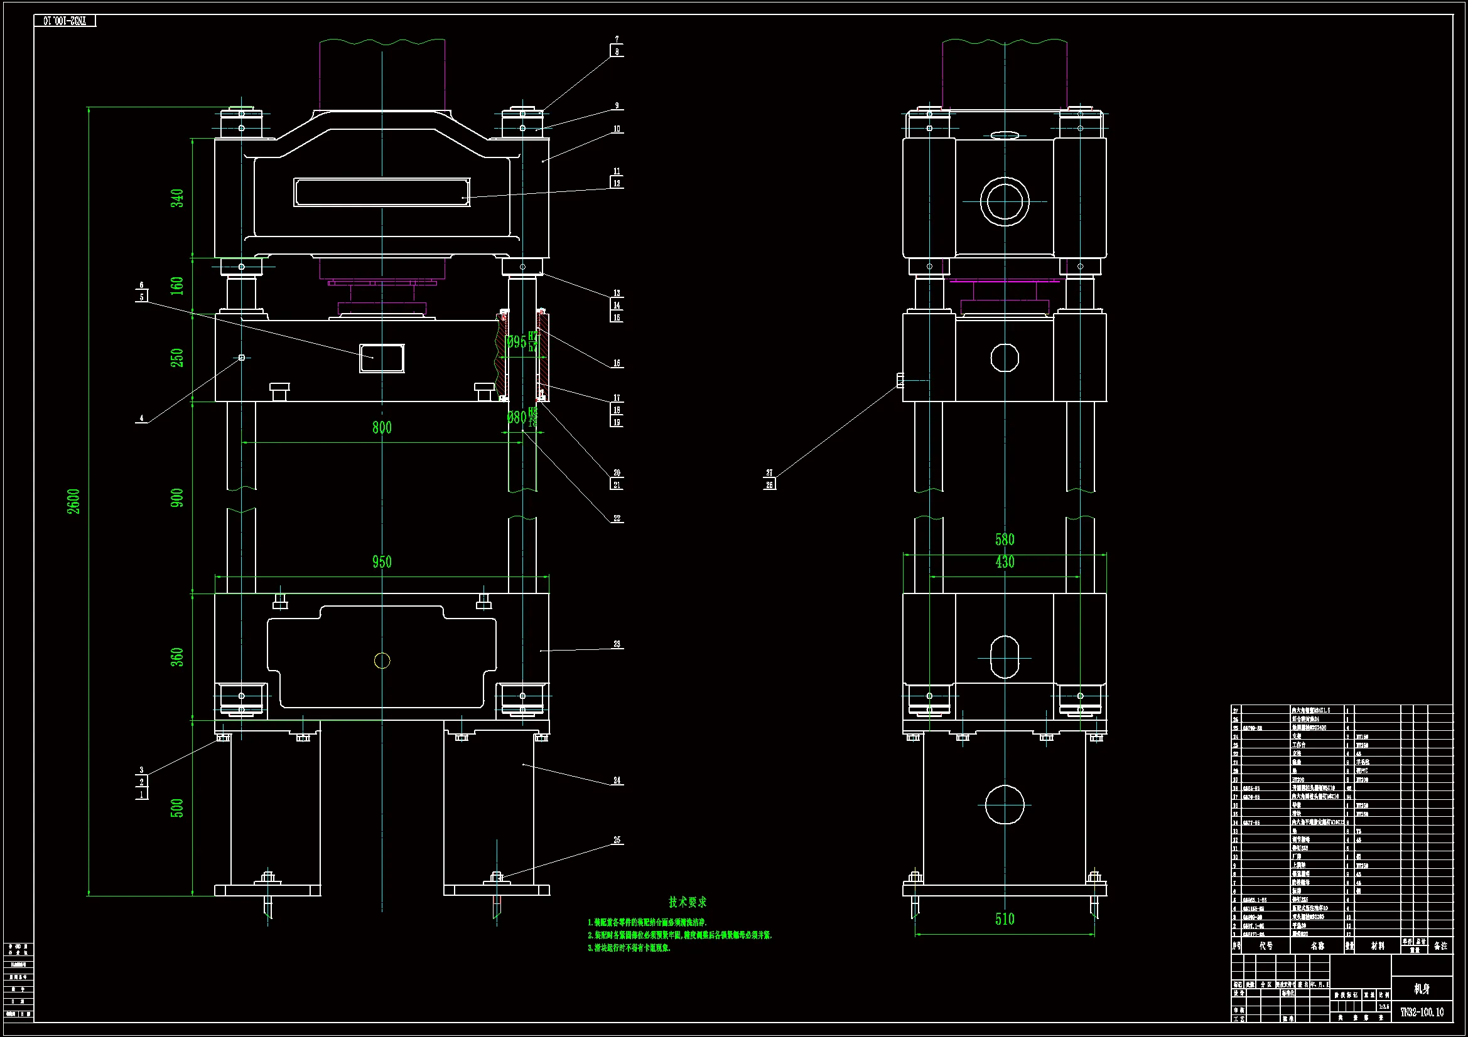Select part balloon number 24
The height and width of the screenshot is (1037, 1468).
617,780
